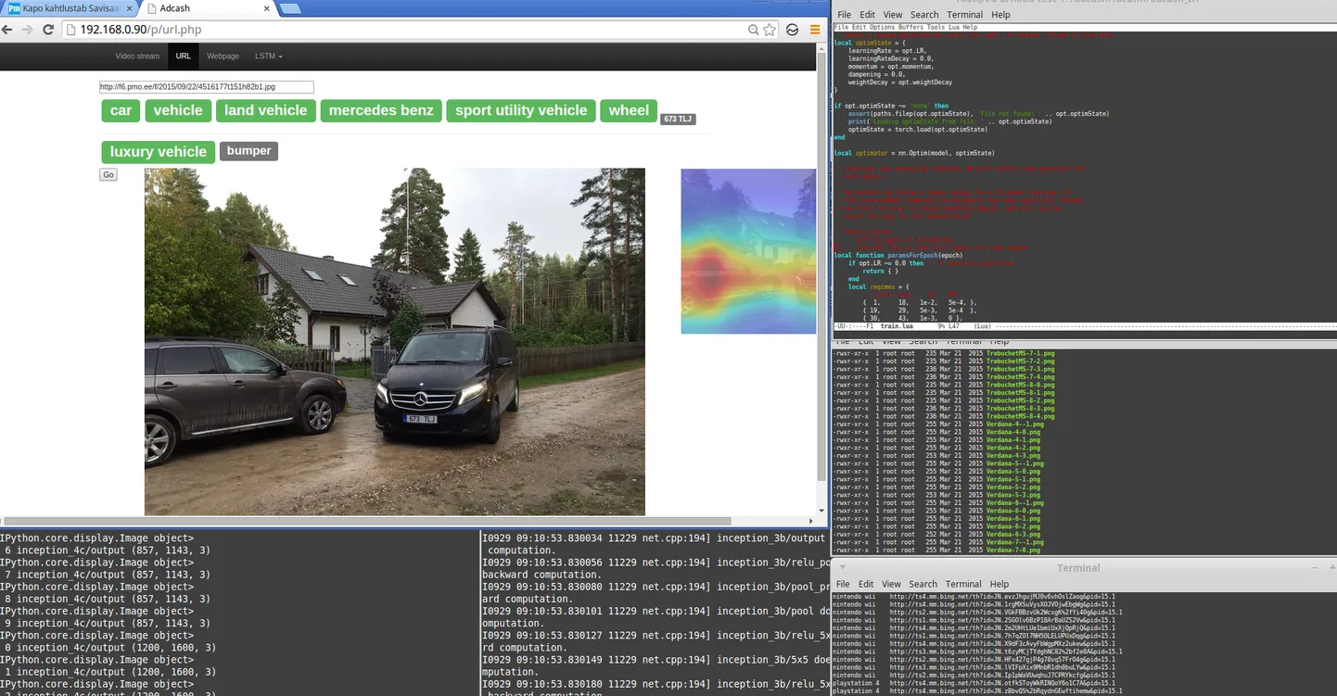Select the 'land vehicle' tag

(x=265, y=110)
